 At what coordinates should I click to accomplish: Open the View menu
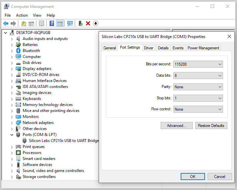[37, 15]
